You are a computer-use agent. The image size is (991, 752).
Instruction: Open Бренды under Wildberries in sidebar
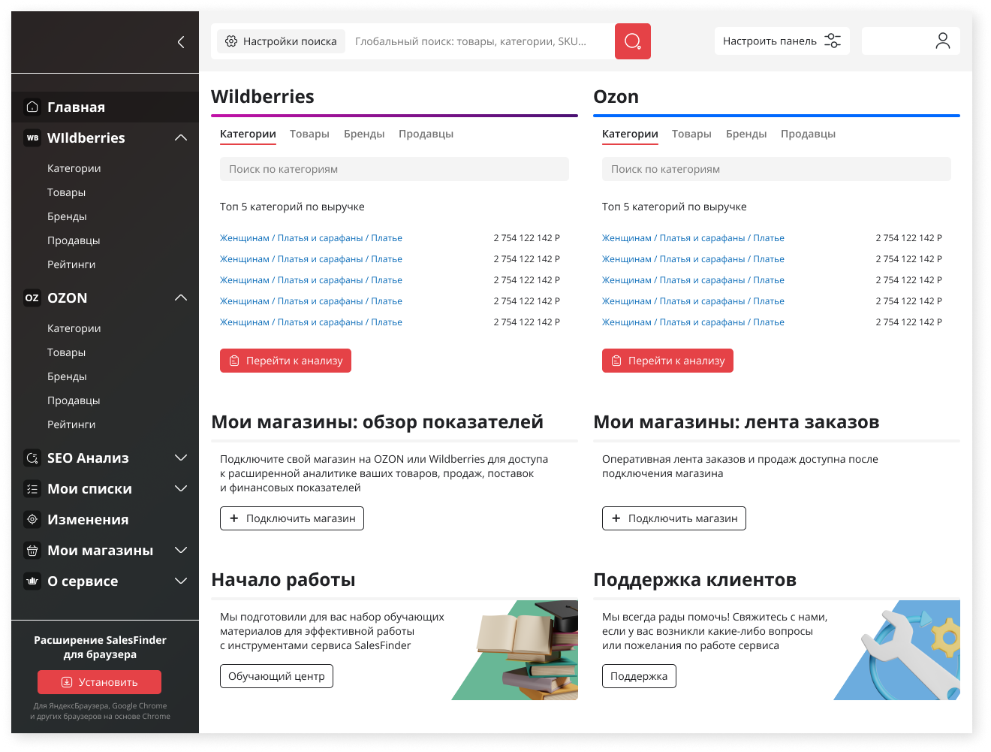[67, 216]
